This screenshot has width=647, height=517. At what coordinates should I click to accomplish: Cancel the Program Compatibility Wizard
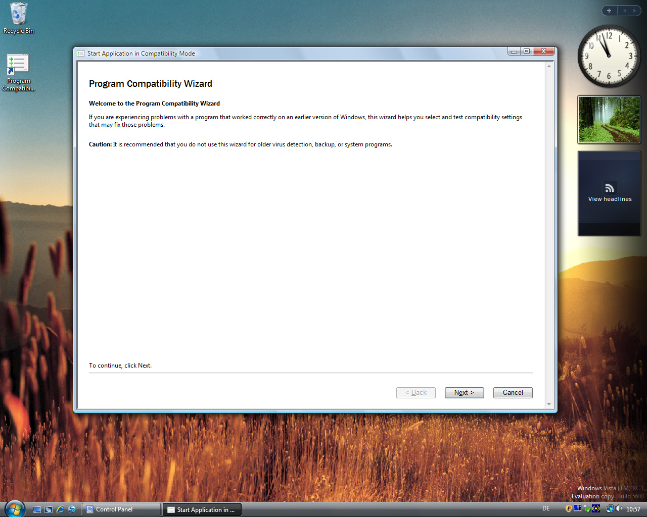(x=513, y=392)
